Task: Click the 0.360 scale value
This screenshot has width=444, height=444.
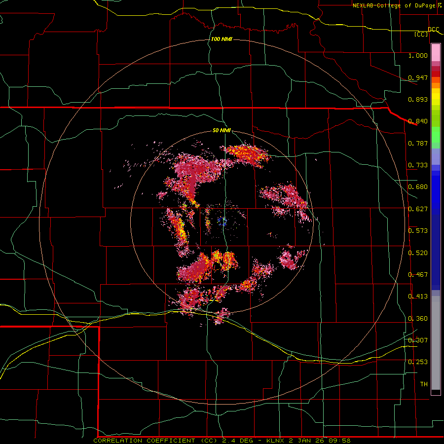Action: click(418, 319)
